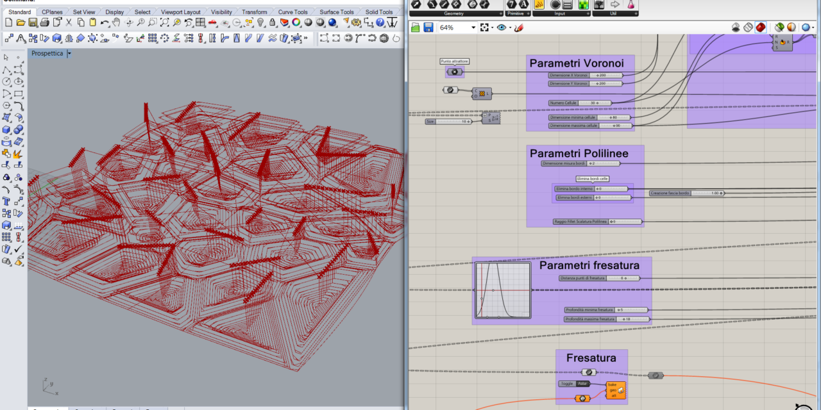Image resolution: width=821 pixels, height=410 pixels.
Task: Toggle Grasshopper preview eye icon
Action: (502, 28)
